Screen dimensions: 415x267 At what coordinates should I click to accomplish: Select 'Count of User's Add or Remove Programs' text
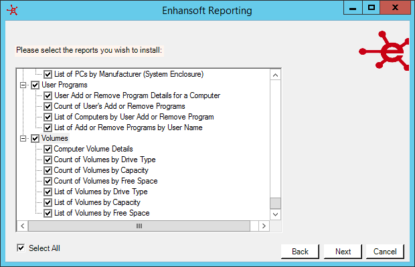[120, 106]
